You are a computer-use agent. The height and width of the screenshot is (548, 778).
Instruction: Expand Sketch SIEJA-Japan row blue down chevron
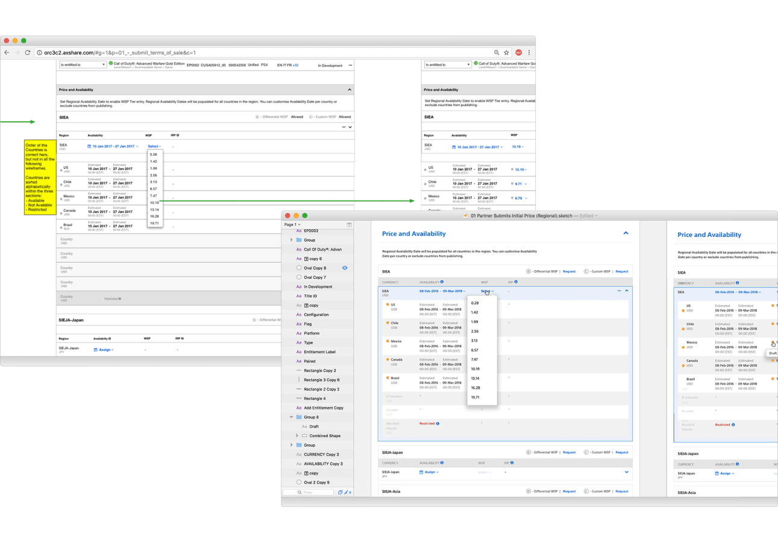coord(627,472)
